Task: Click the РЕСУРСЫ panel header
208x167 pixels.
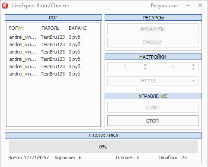Action: tap(153, 18)
